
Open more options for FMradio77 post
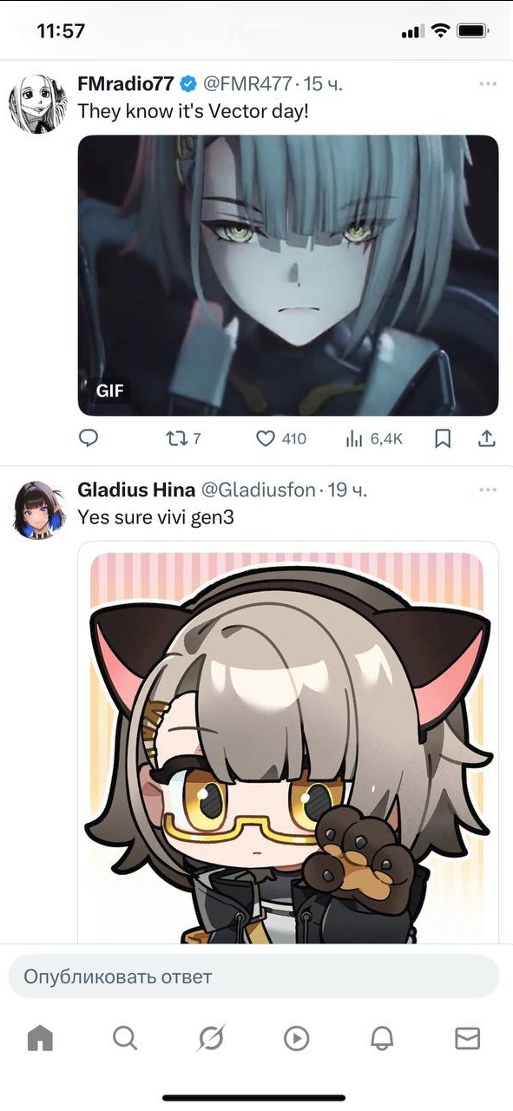pos(488,84)
